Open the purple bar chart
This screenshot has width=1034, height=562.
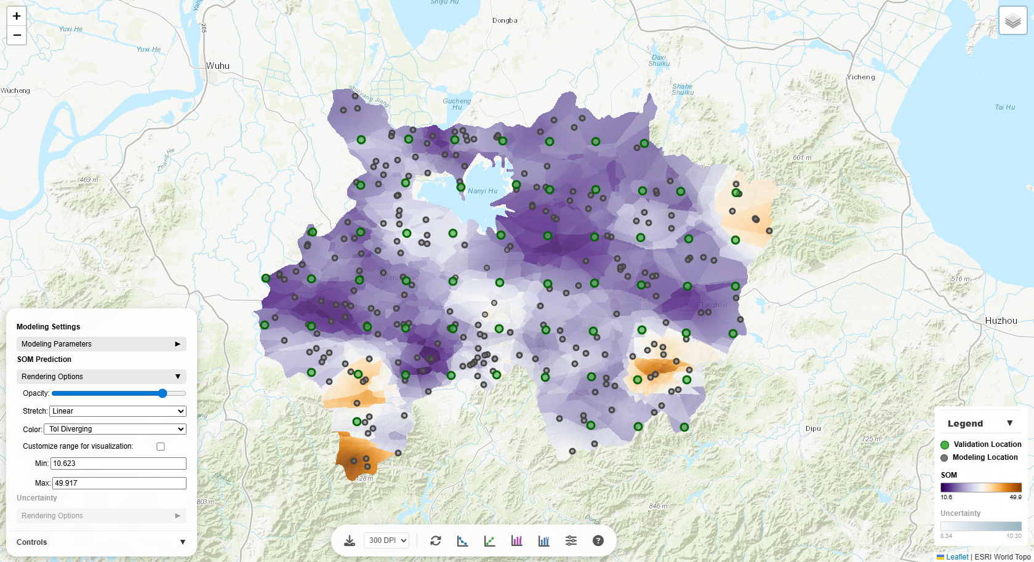click(x=517, y=540)
